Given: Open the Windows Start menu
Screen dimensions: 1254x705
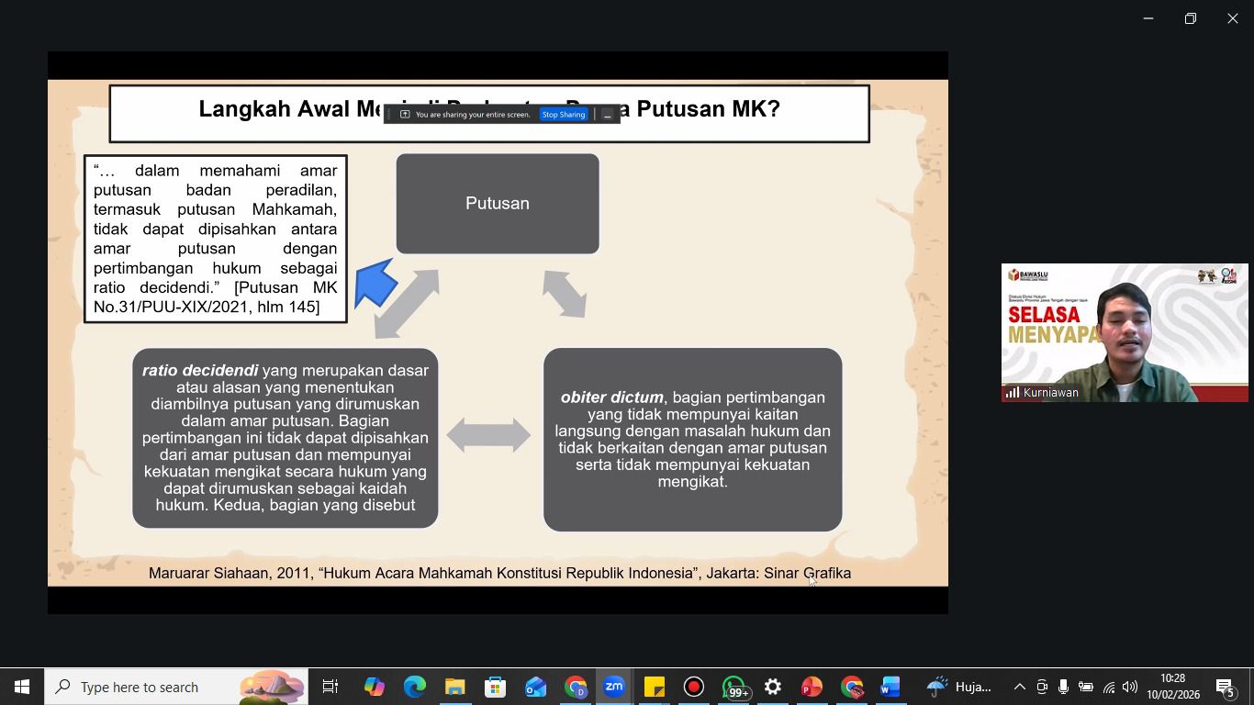Looking at the screenshot, I should click(x=22, y=687).
